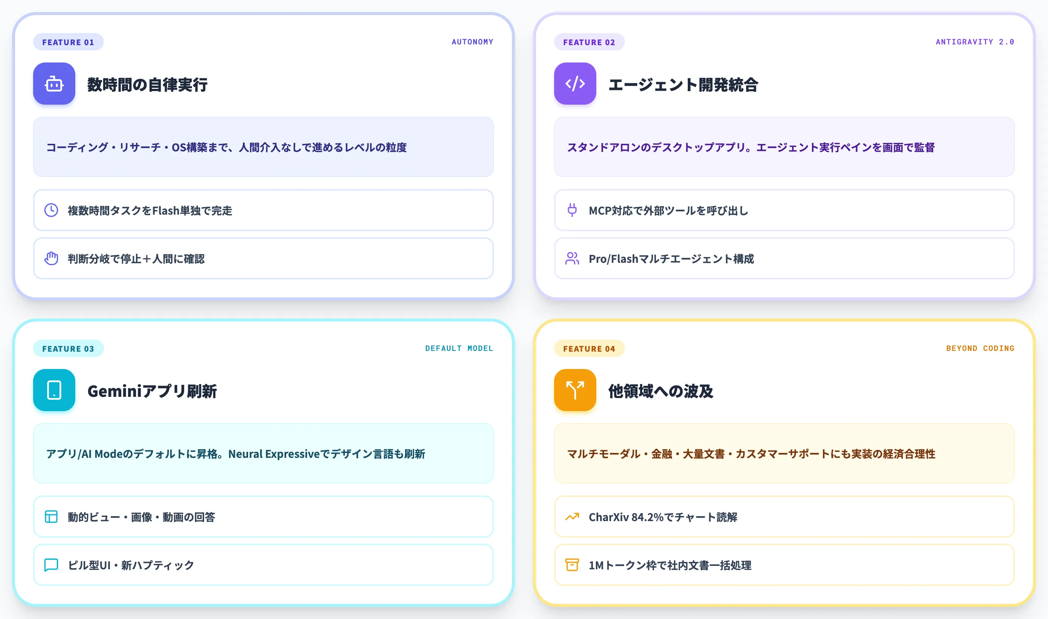Click the robot icon beside 数時間の自律実行

click(54, 84)
